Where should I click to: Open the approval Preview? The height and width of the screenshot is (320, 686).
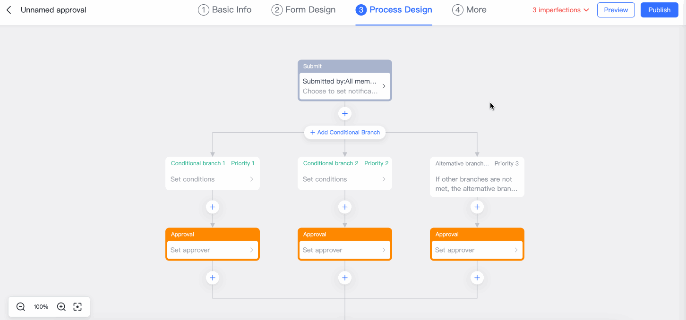point(616,9)
